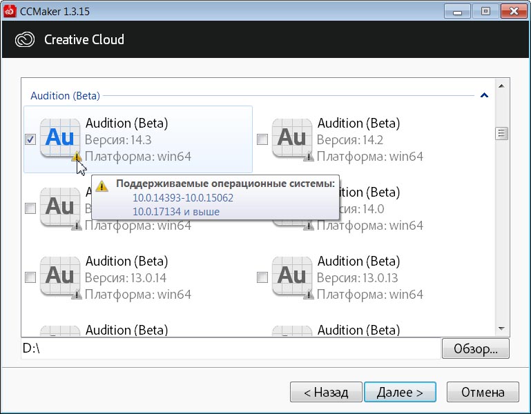Click Платформа: win64 under version 13.0.14
The width and height of the screenshot is (531, 414).
138,295
